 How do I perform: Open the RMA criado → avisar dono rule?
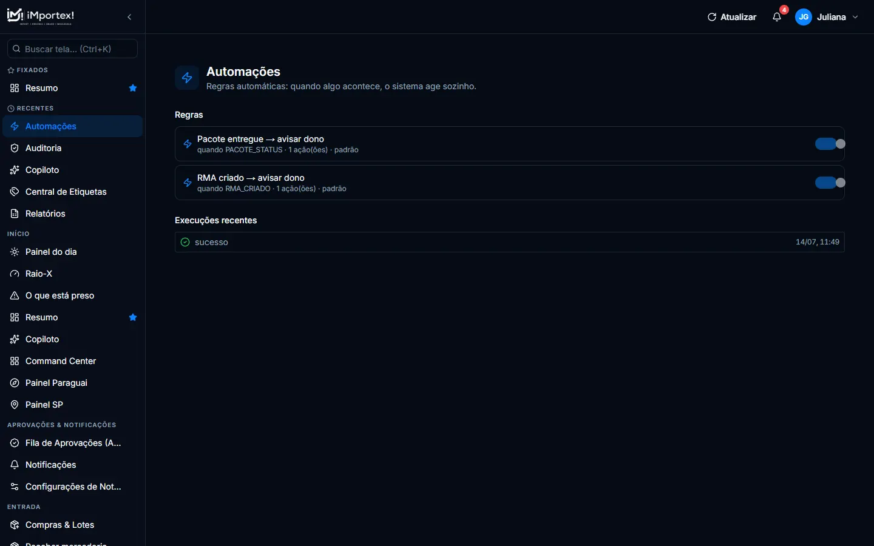pos(510,183)
